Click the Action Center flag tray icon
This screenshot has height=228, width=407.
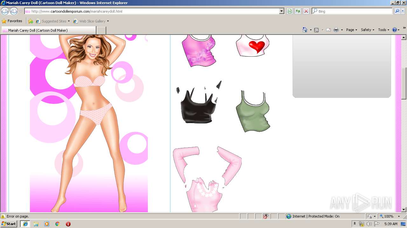point(376,224)
